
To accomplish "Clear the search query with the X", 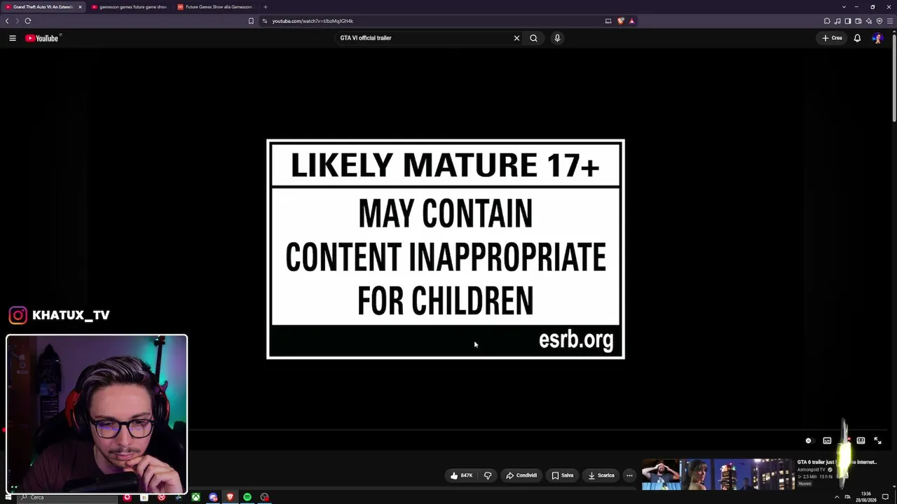I will coord(516,38).
